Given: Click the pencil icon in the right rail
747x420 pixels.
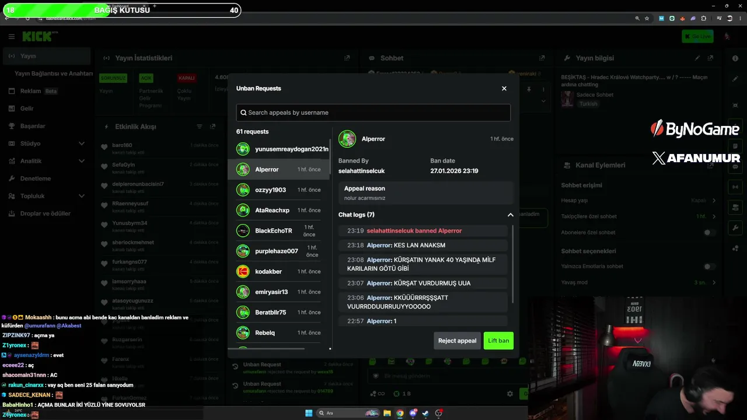Looking at the screenshot, I should tap(735, 79).
